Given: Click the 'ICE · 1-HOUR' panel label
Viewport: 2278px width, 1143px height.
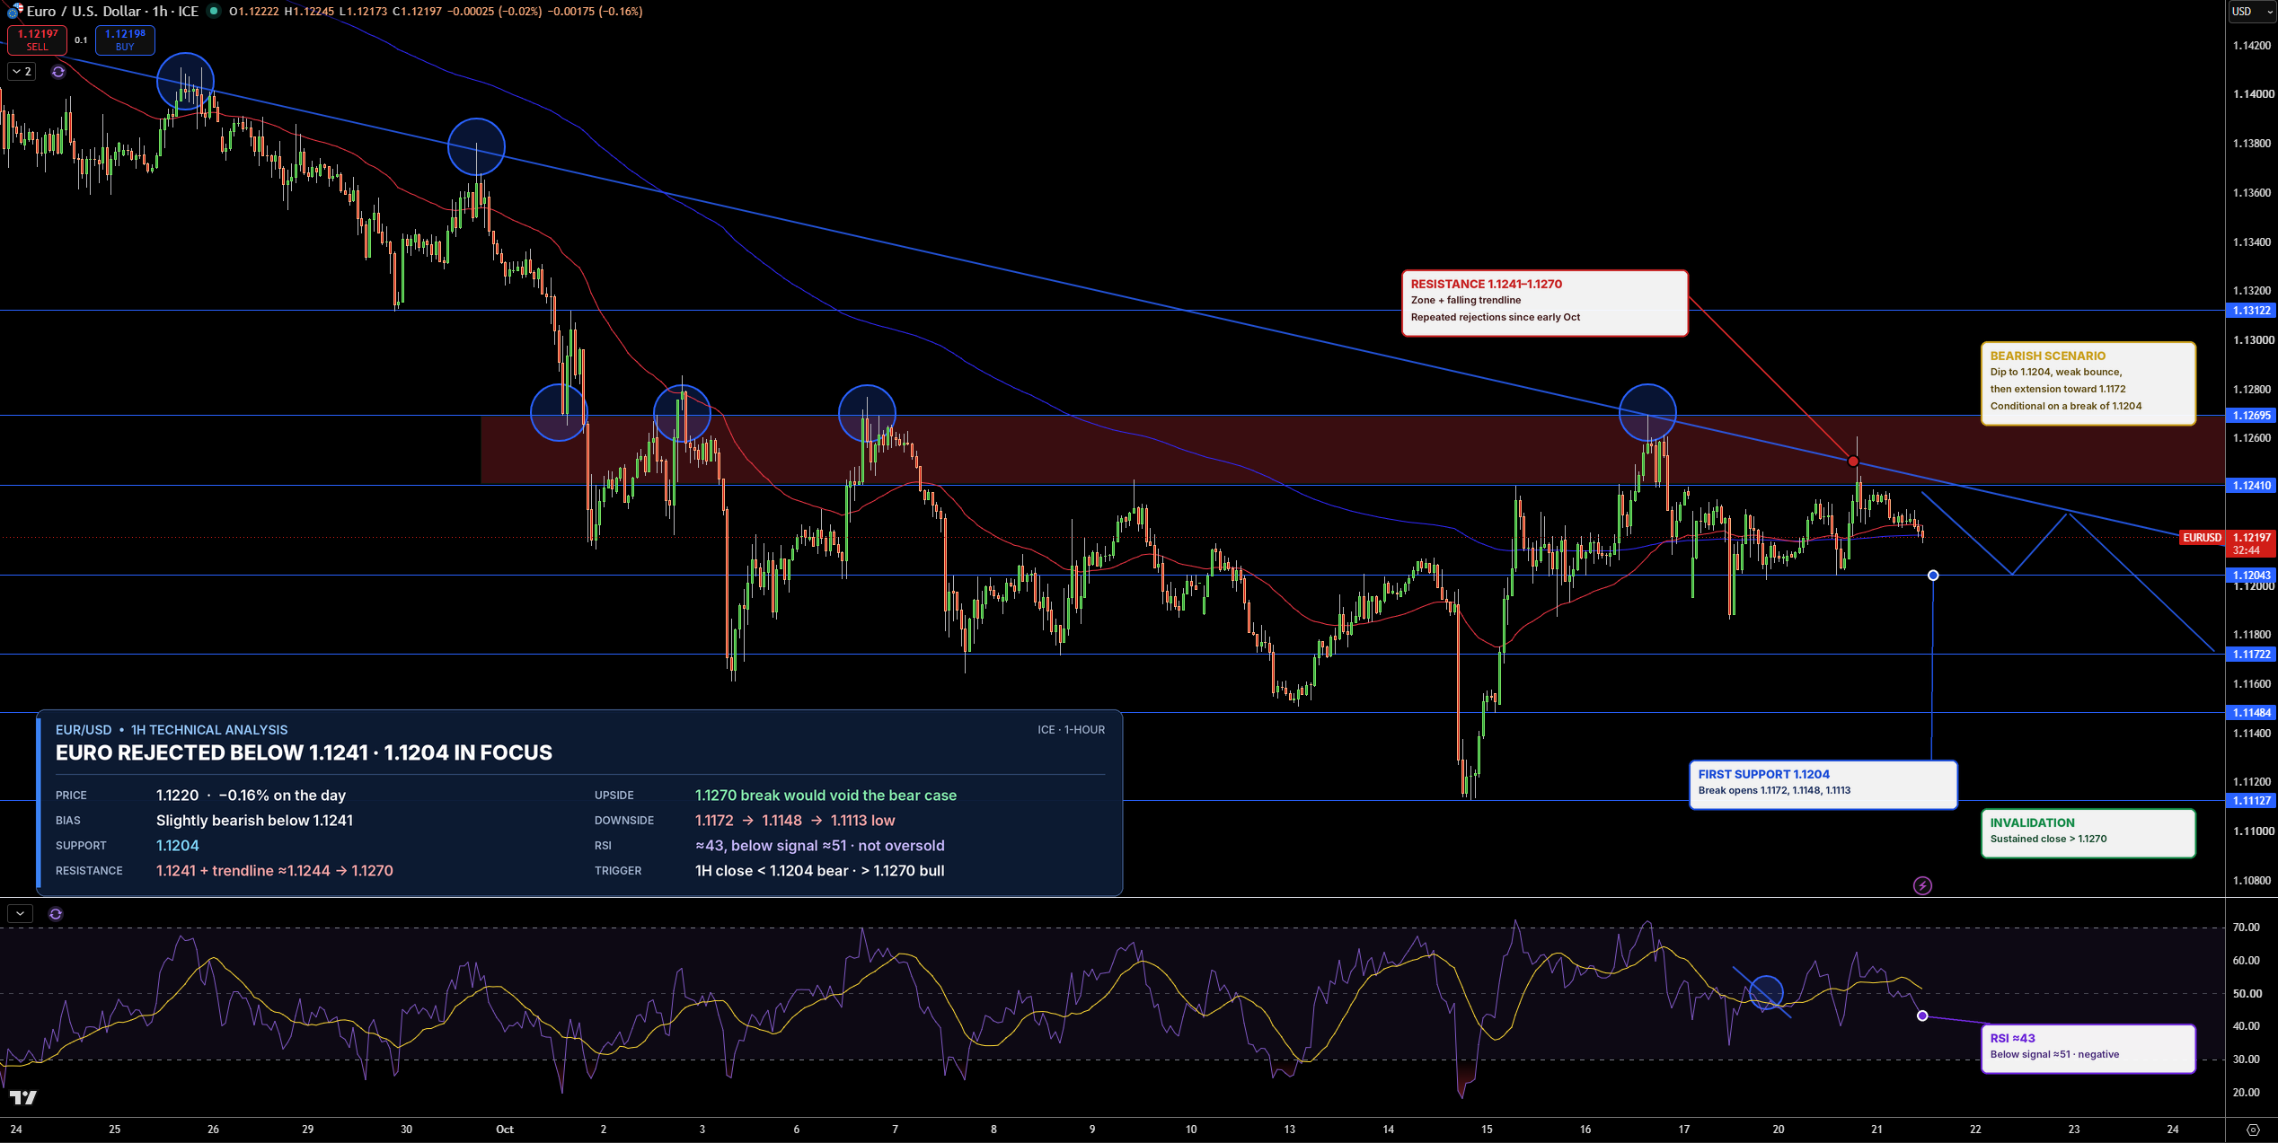Looking at the screenshot, I should (x=1071, y=730).
